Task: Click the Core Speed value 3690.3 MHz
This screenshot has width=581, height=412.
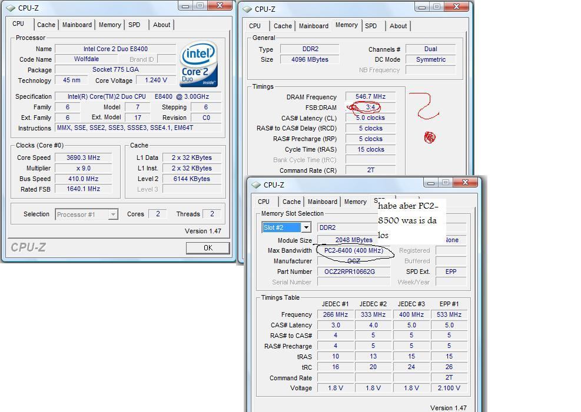Action: [84, 158]
